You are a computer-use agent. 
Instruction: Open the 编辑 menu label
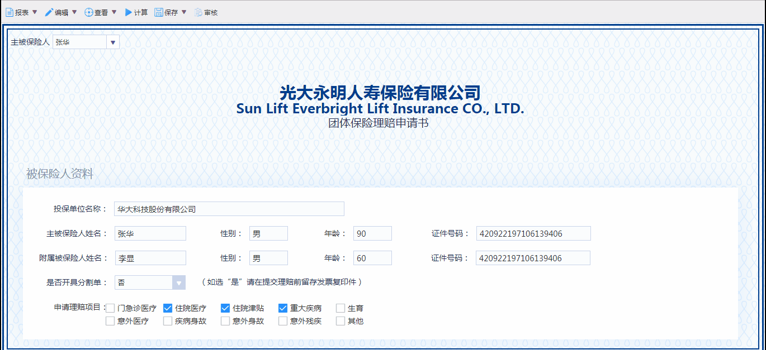tap(62, 12)
